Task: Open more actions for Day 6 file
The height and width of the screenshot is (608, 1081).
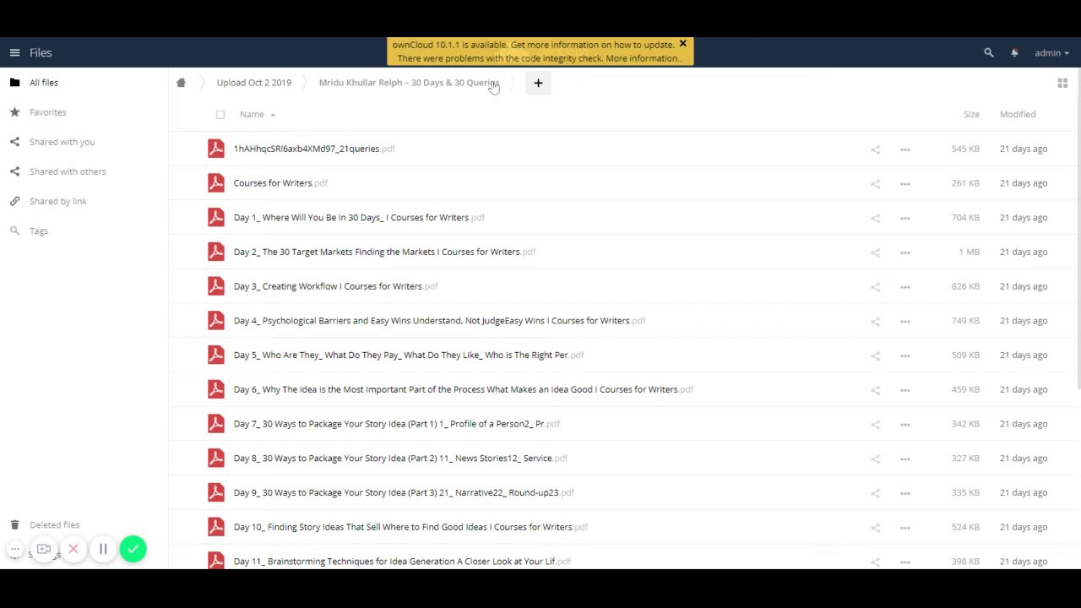Action: (905, 390)
